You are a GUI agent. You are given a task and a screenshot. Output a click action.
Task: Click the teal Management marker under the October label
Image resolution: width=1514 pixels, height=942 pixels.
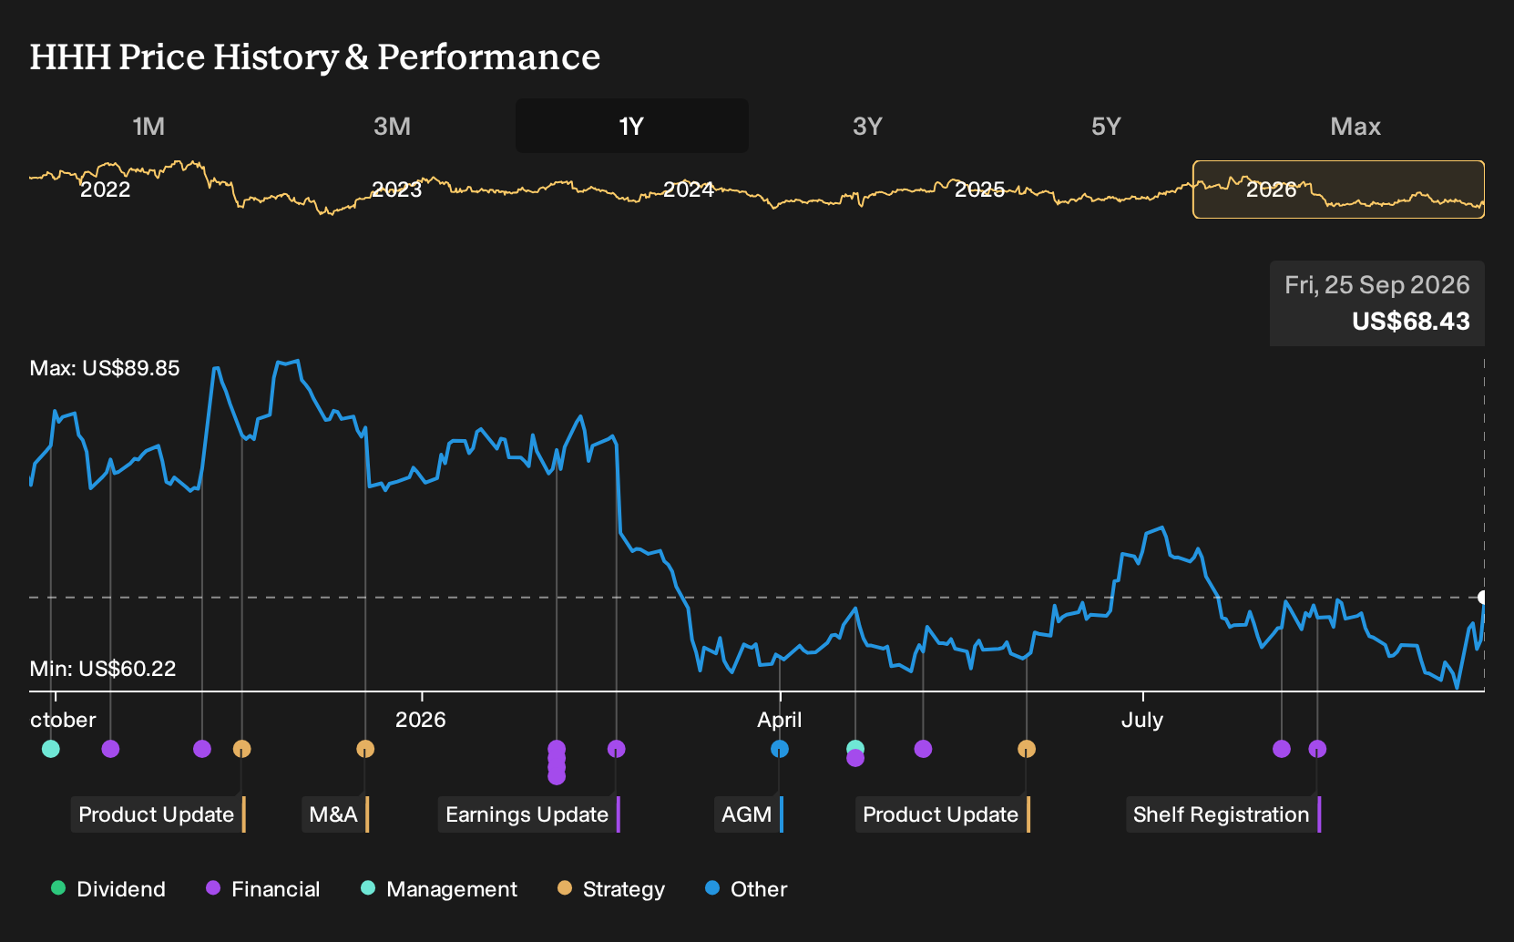[51, 749]
